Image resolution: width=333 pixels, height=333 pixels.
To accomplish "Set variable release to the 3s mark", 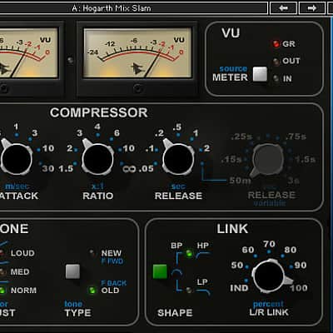I will click(x=294, y=181).
